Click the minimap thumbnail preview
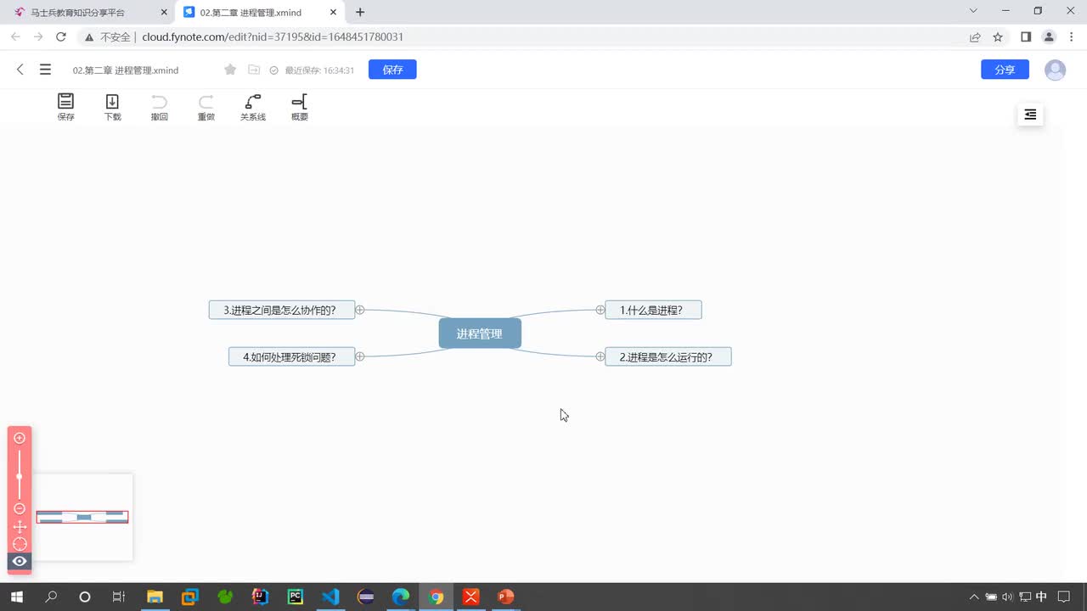 pyautogui.click(x=82, y=517)
